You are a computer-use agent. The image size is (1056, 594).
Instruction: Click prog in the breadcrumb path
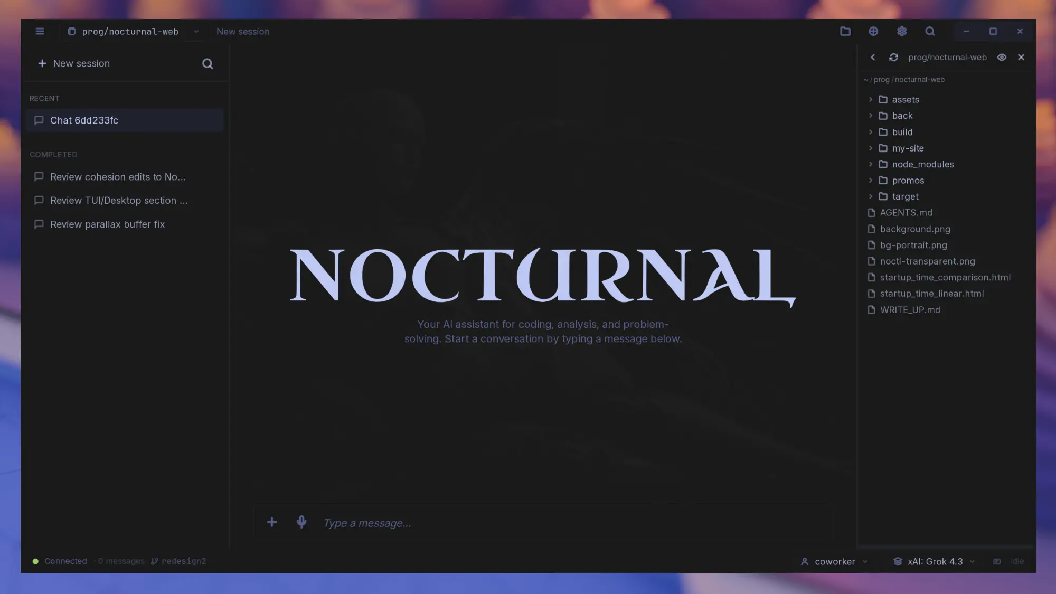coord(881,80)
